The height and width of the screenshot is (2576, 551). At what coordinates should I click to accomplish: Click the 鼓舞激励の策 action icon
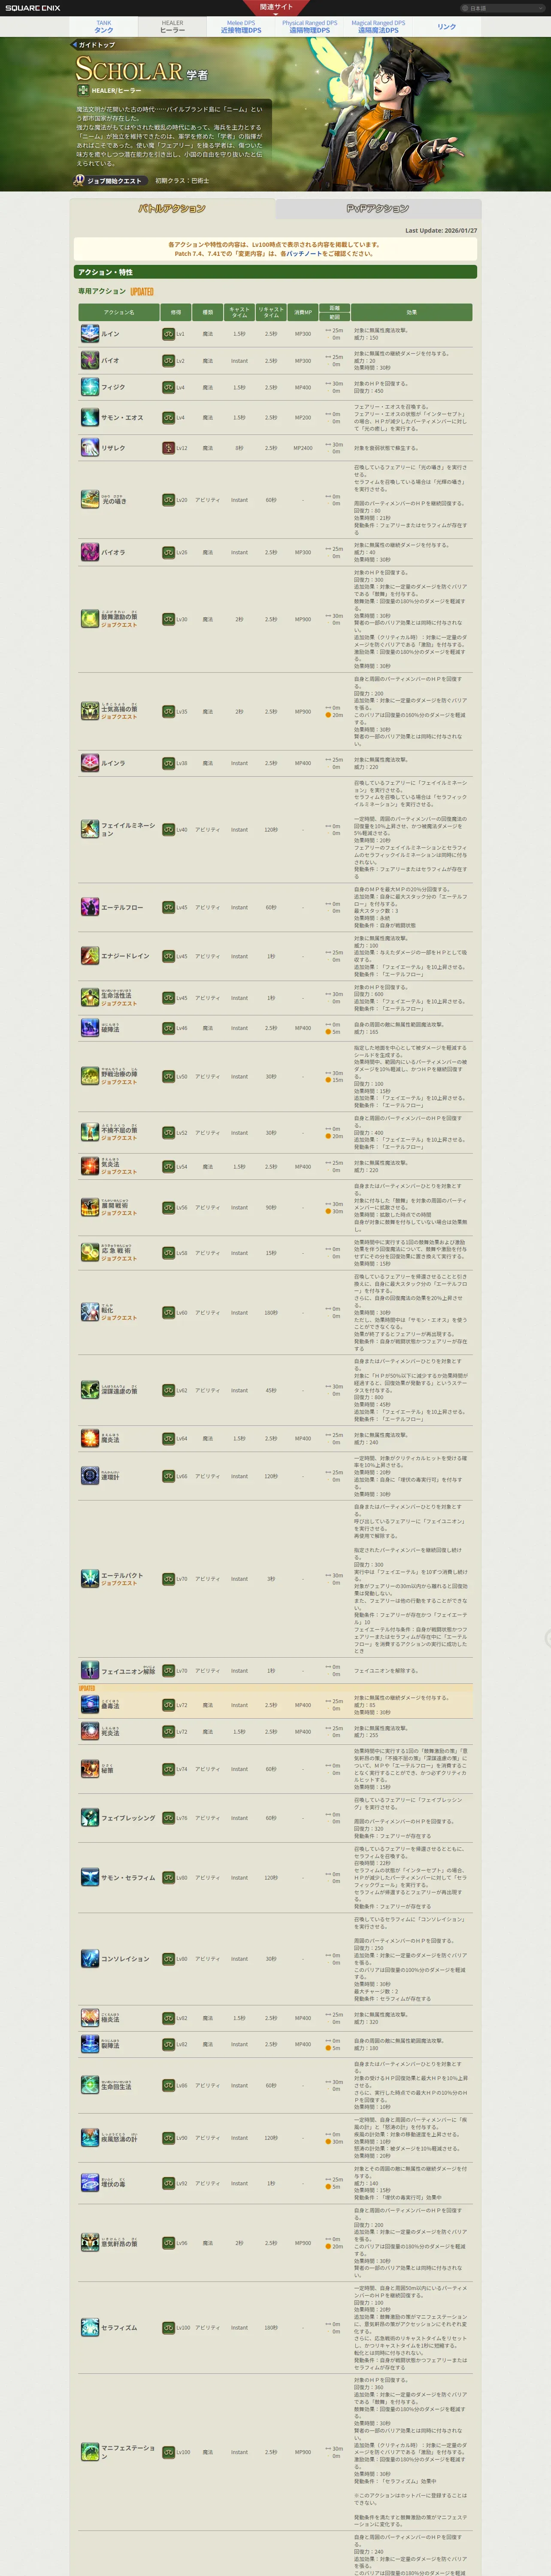90,619
